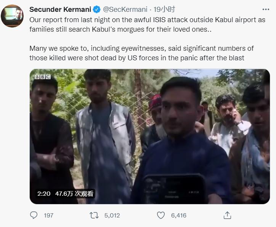This screenshot has height=227, width=276.
Task: Click the 47.6万 次观看 view count
Action: (74, 193)
